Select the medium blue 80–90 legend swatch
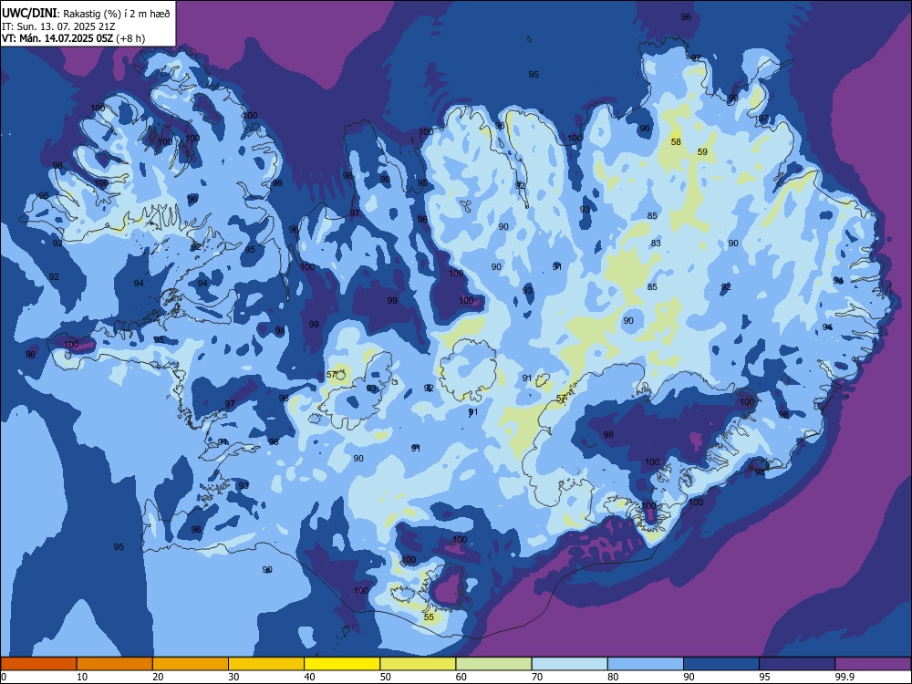The width and height of the screenshot is (912, 684). click(646, 664)
